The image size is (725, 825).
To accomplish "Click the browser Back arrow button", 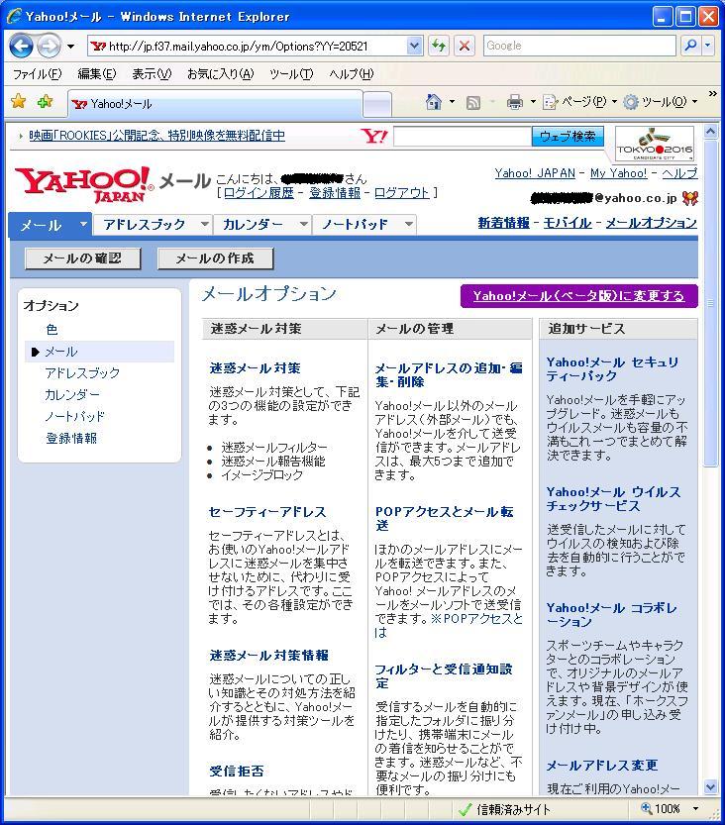I will [x=21, y=47].
